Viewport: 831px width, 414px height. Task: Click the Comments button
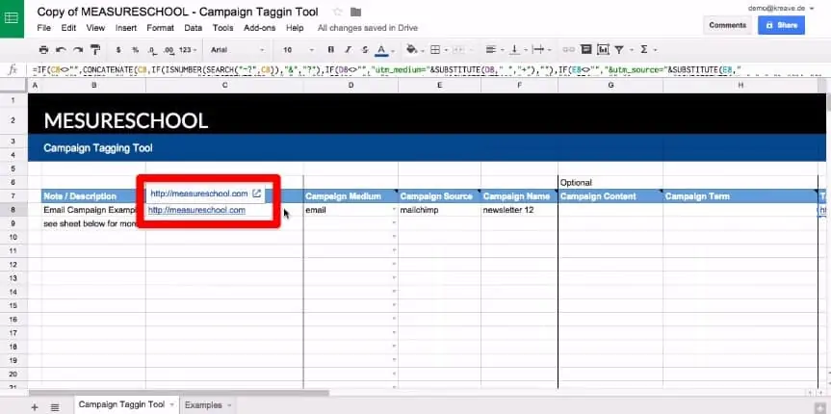coord(727,25)
